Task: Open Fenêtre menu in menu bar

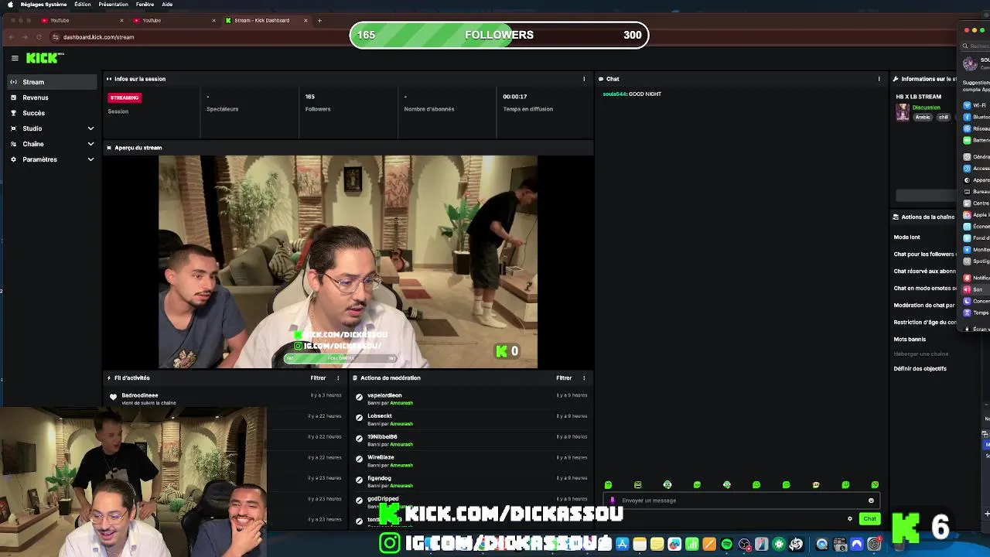Action: coord(145,5)
